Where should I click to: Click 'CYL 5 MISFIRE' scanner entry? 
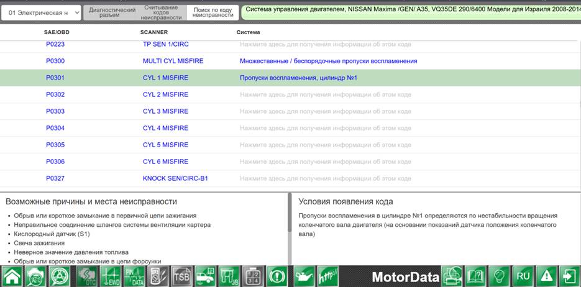165,144
